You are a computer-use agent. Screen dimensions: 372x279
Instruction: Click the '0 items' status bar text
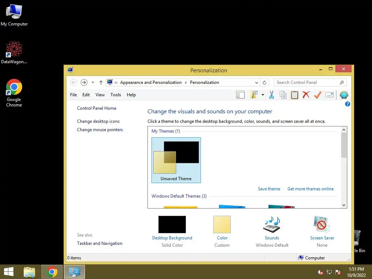coord(74,258)
